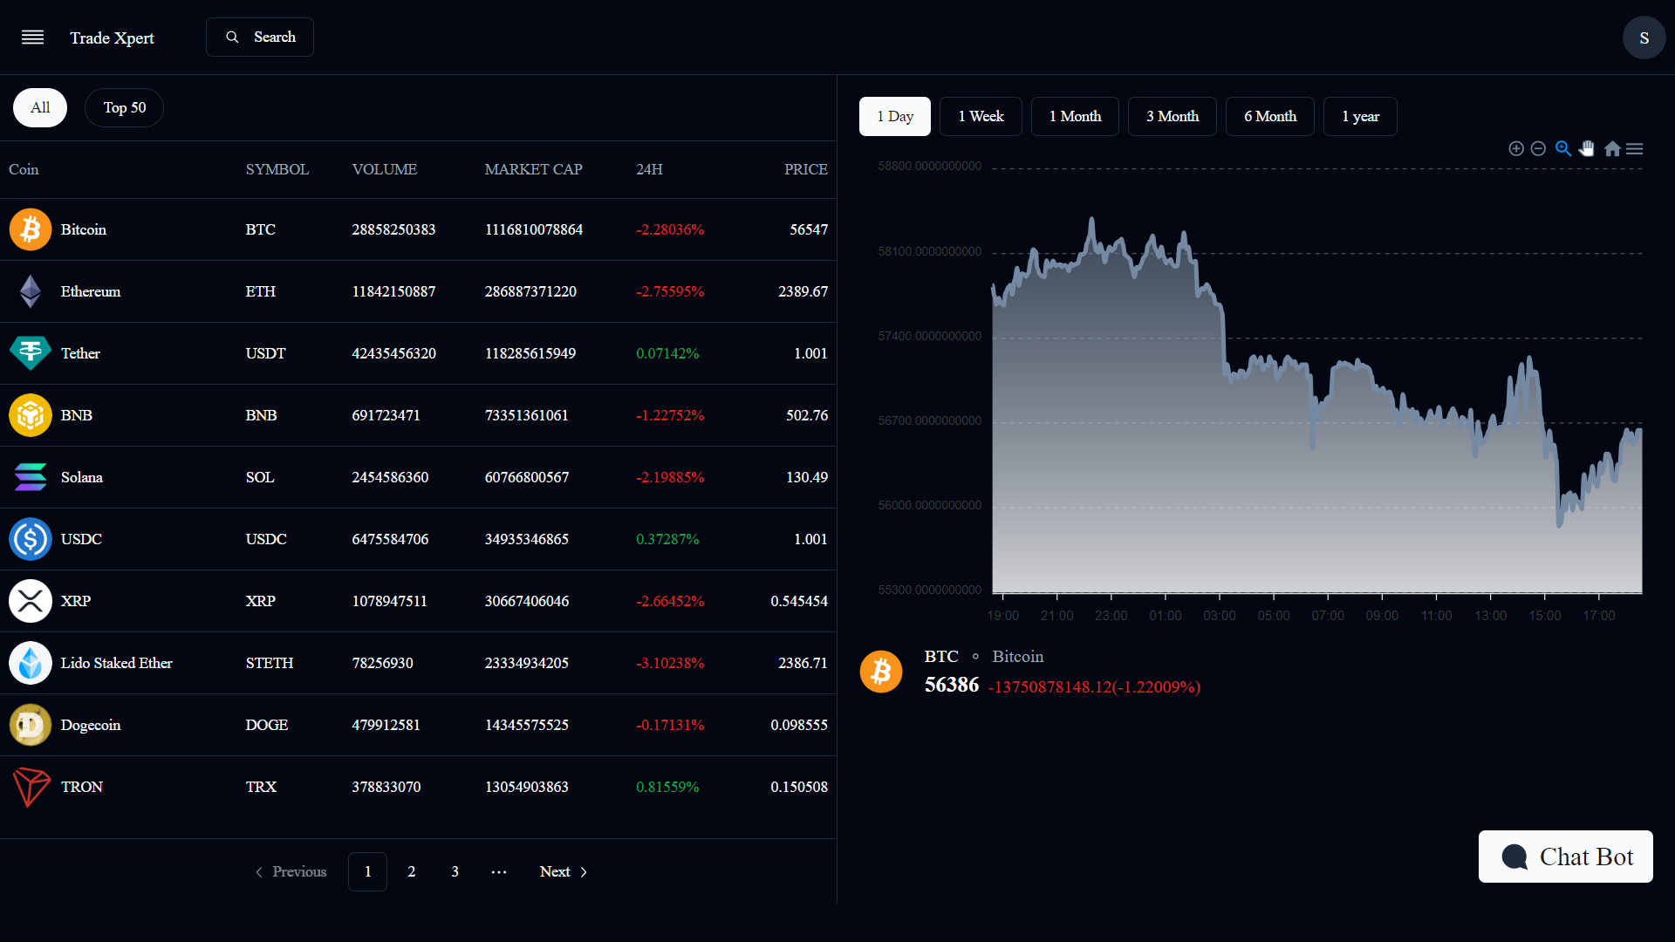Open the user profile avatar S
The width and height of the screenshot is (1675, 942).
click(1644, 38)
